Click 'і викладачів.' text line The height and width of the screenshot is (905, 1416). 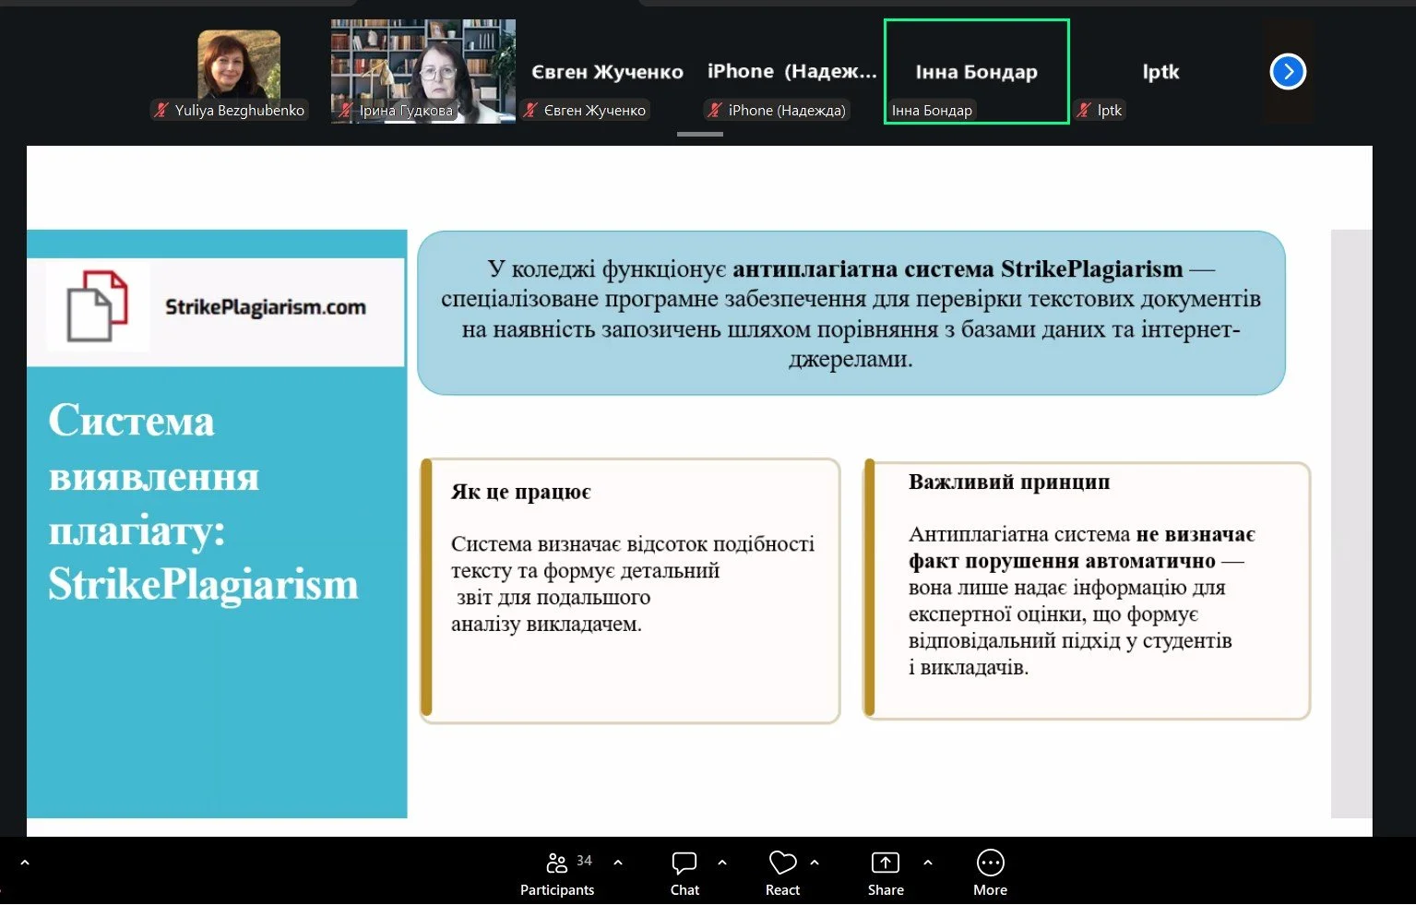point(969,667)
